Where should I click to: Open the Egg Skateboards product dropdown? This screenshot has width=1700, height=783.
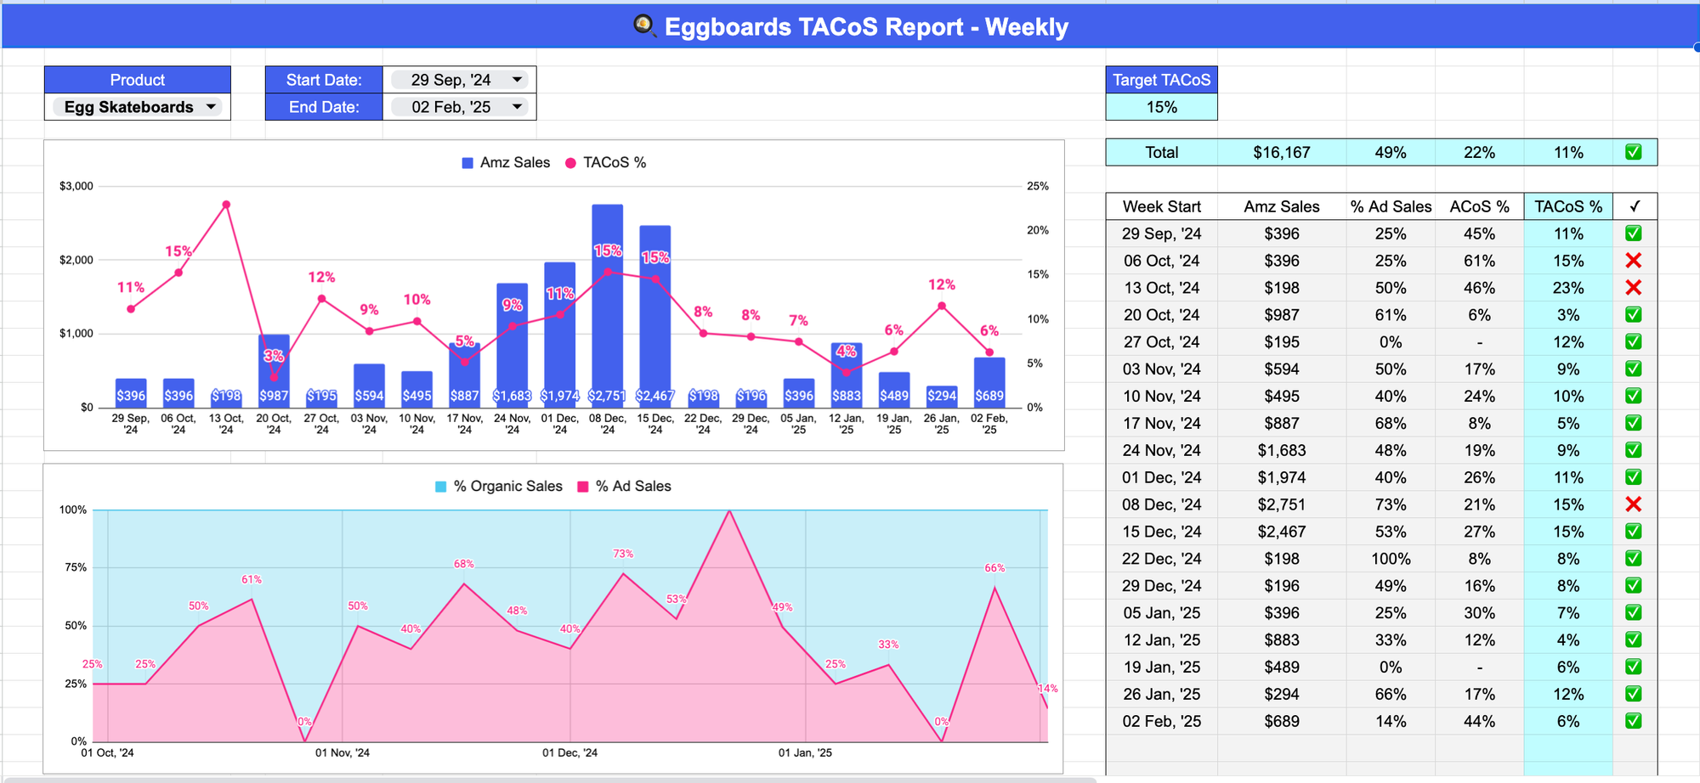(137, 107)
